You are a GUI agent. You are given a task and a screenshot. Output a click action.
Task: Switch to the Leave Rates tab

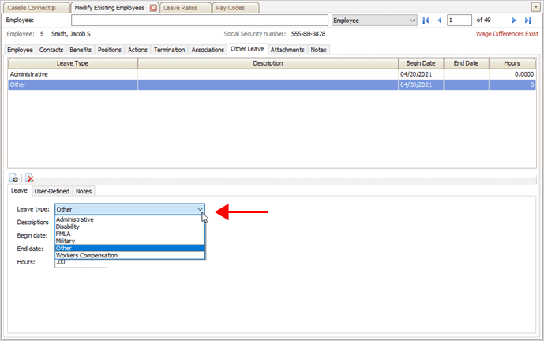point(181,7)
